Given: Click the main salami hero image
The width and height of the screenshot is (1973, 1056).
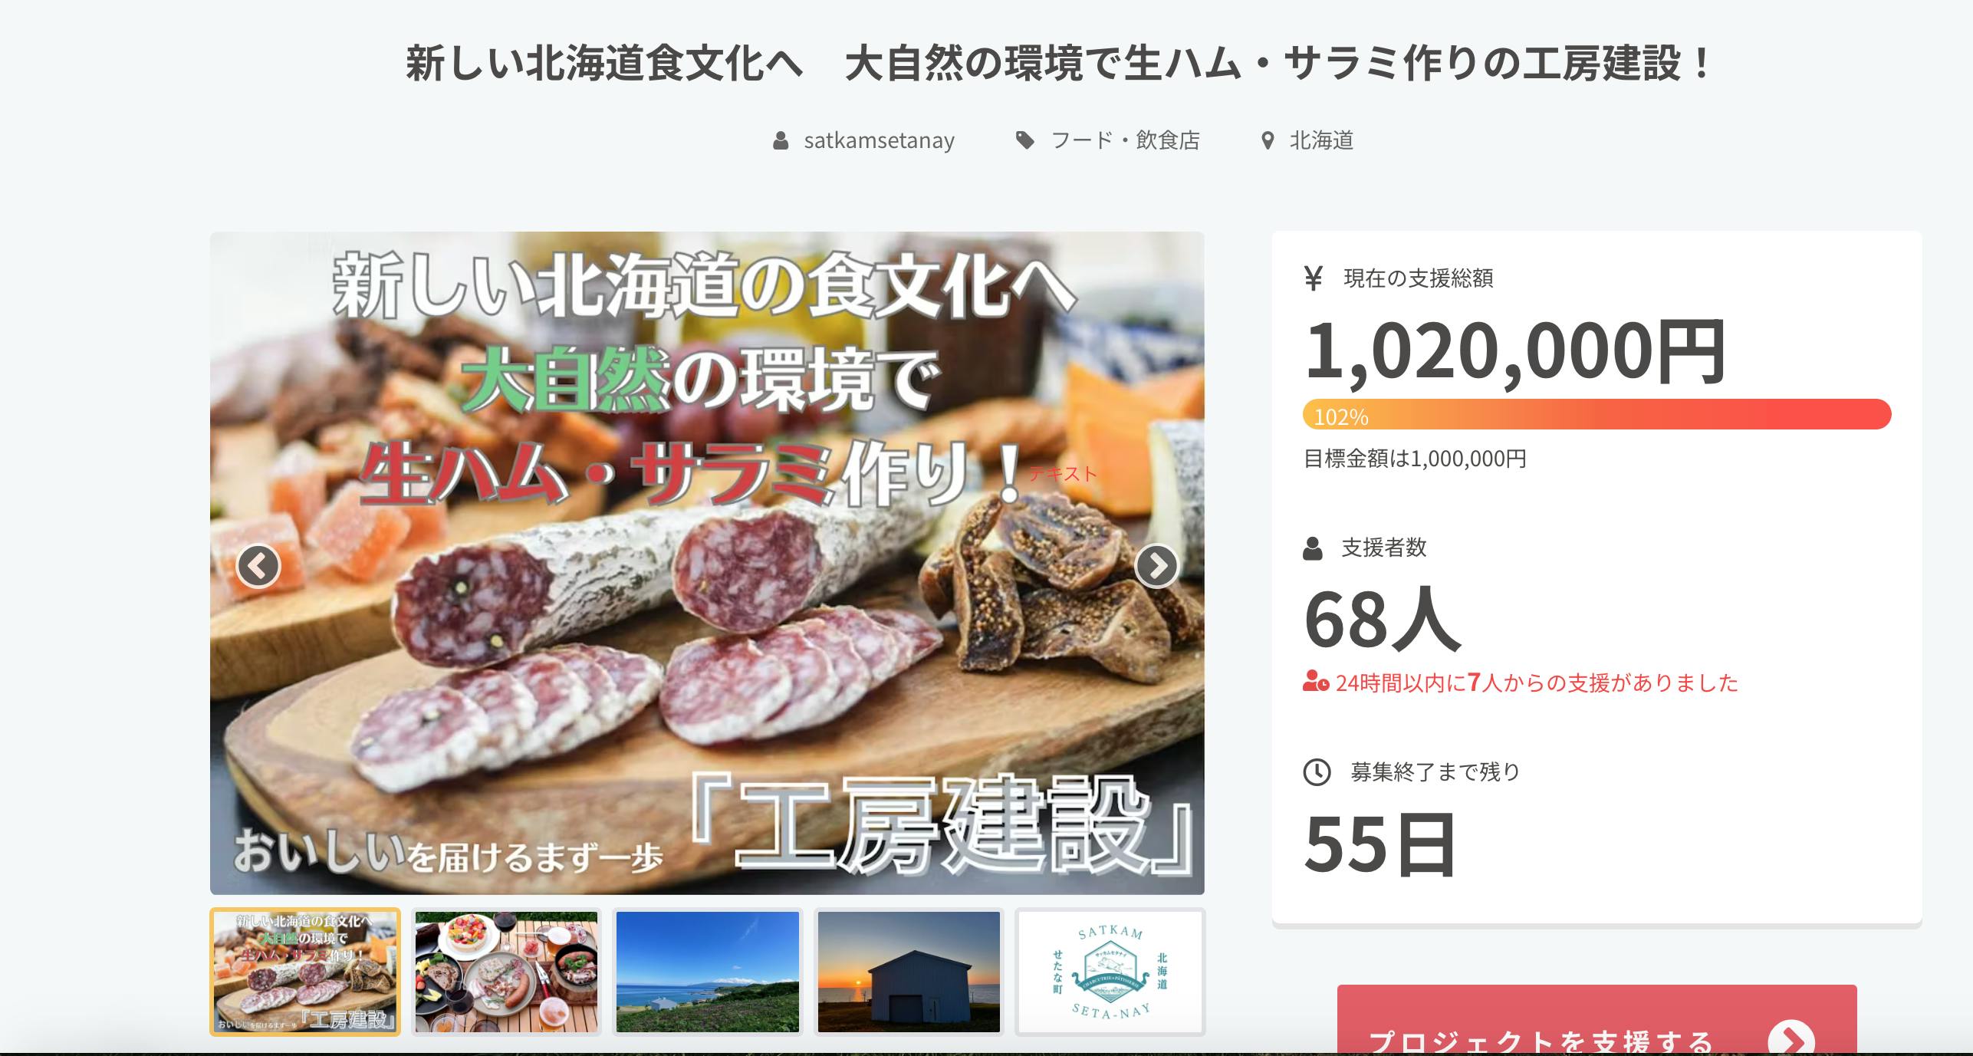Looking at the screenshot, I should [x=707, y=563].
